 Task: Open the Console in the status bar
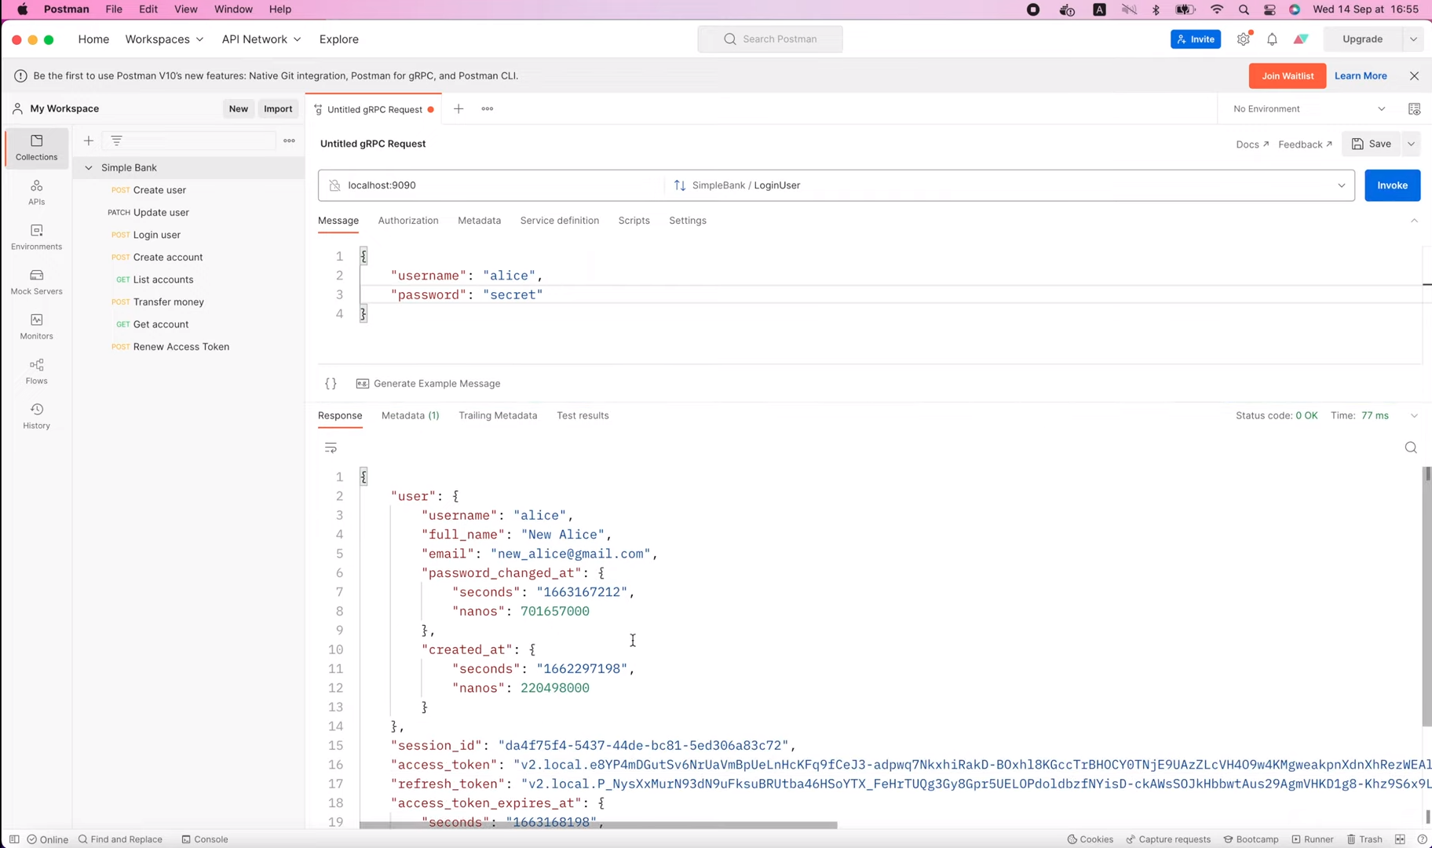click(205, 839)
